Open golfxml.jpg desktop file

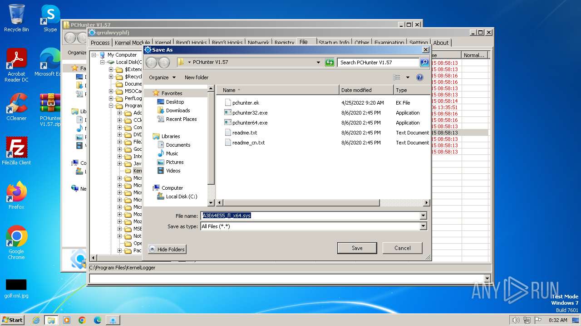[16, 288]
